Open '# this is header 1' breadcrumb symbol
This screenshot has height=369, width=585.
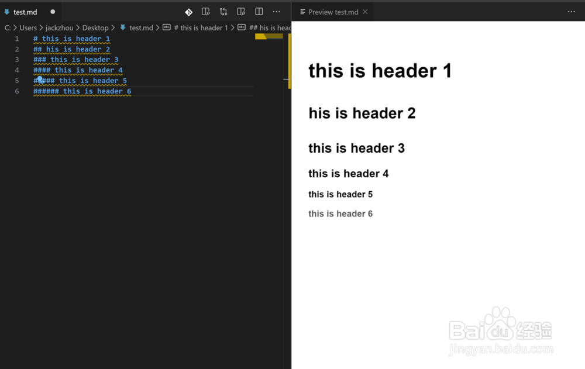[x=201, y=27]
